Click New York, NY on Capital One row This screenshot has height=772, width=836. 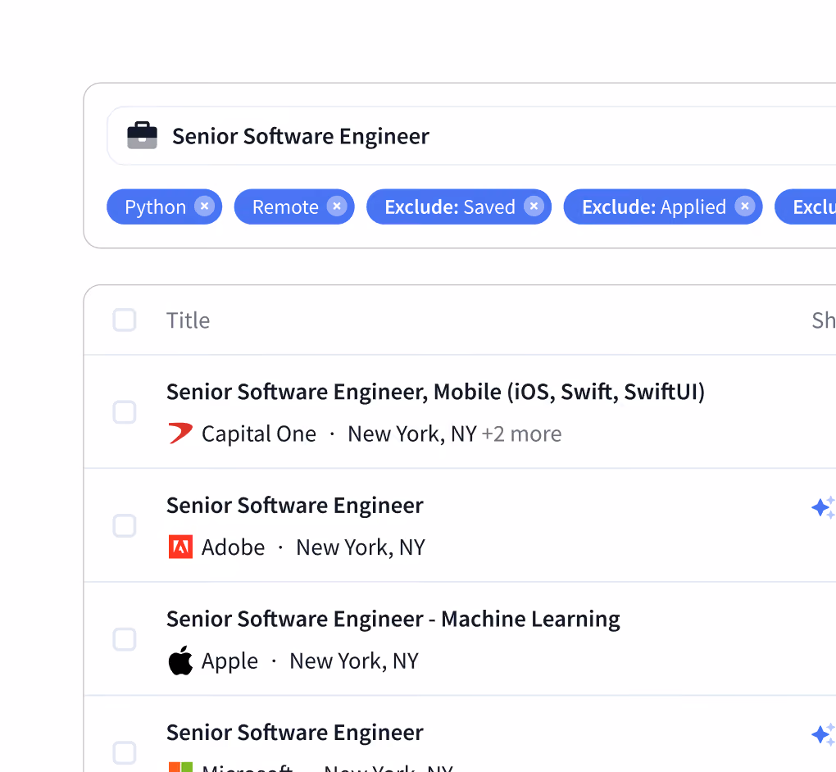412,434
